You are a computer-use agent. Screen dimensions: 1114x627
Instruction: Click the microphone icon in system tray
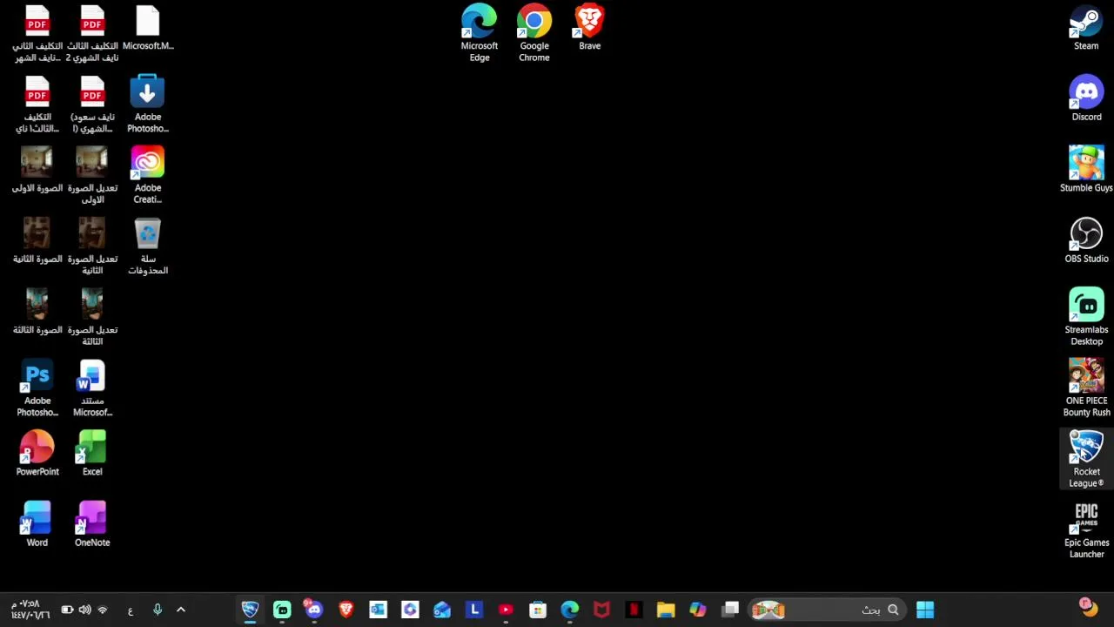(x=158, y=610)
